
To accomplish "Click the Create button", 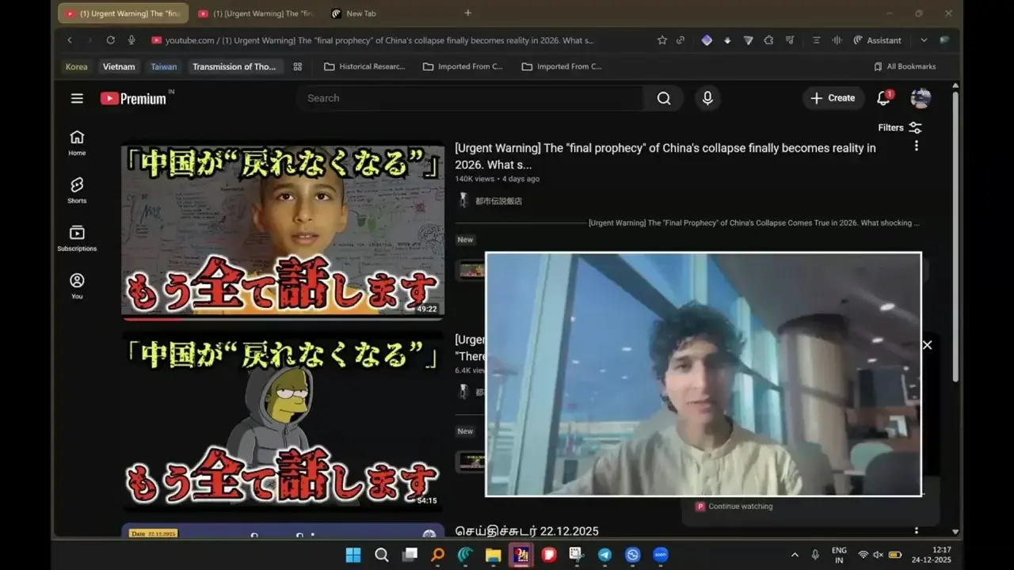I will click(833, 98).
